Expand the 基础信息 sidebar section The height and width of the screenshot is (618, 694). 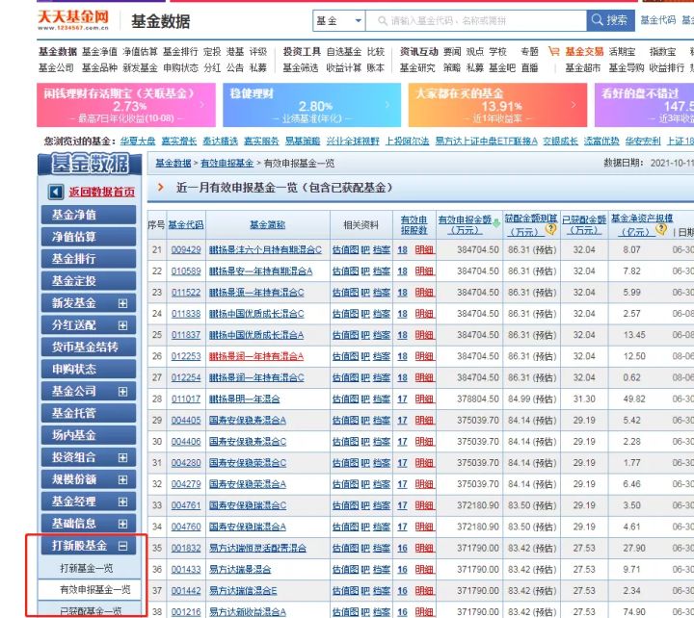click(x=122, y=524)
